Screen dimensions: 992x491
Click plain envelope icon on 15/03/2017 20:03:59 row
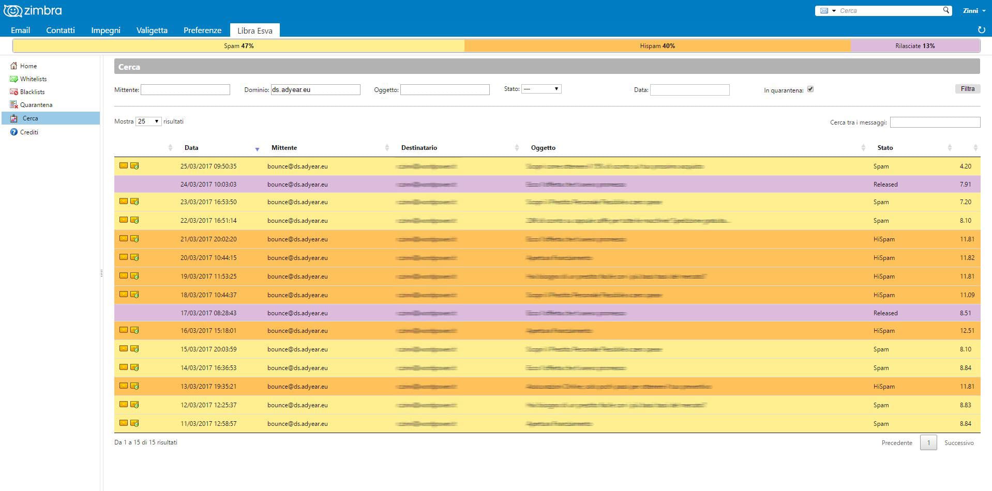click(124, 349)
